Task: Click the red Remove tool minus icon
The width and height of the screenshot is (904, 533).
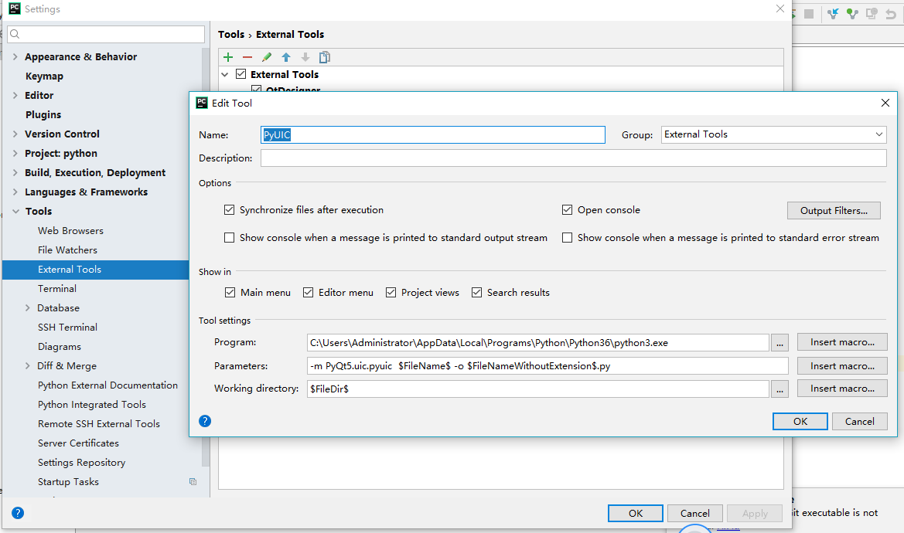Action: pos(247,57)
